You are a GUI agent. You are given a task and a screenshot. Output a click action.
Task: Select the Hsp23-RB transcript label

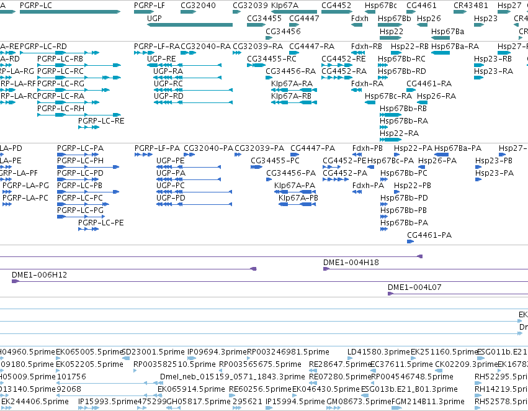[493, 59]
